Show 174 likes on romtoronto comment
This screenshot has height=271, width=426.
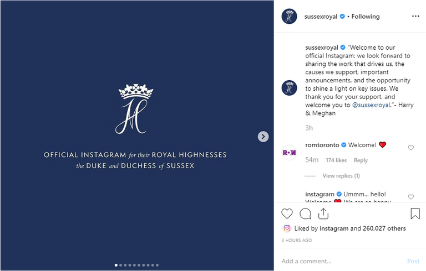[x=336, y=160]
